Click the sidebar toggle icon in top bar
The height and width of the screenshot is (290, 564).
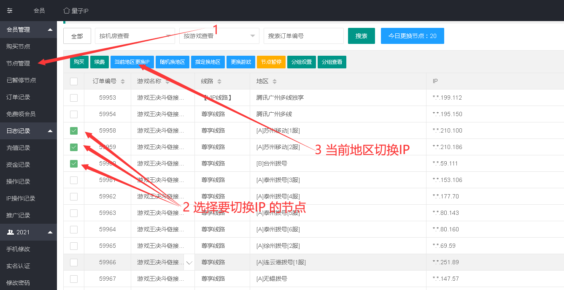point(10,11)
